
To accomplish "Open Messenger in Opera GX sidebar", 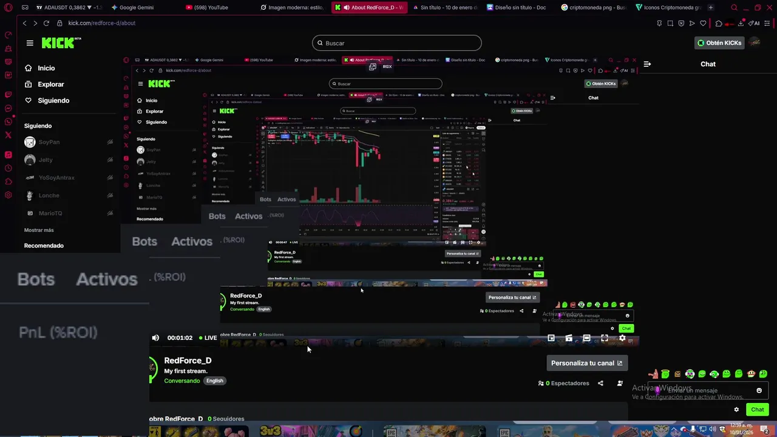I will pyautogui.click(x=8, y=108).
